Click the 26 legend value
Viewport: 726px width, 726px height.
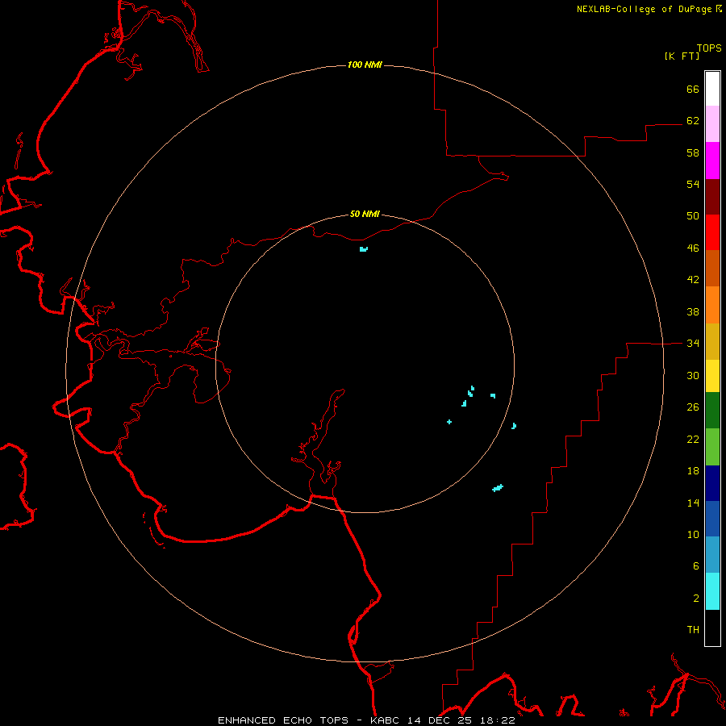click(x=693, y=407)
